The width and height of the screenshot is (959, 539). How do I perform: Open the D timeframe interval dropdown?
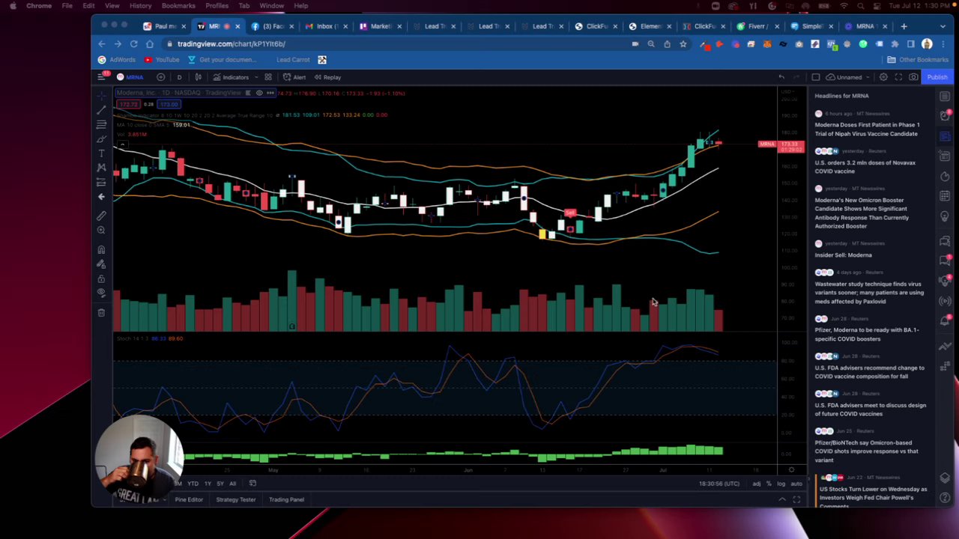click(179, 77)
